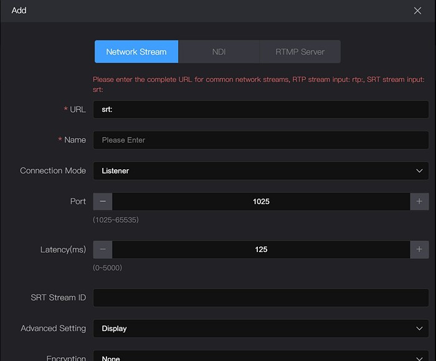The image size is (436, 361).
Task: Click the chevron arrow of Advanced Setting
Action: (x=419, y=329)
